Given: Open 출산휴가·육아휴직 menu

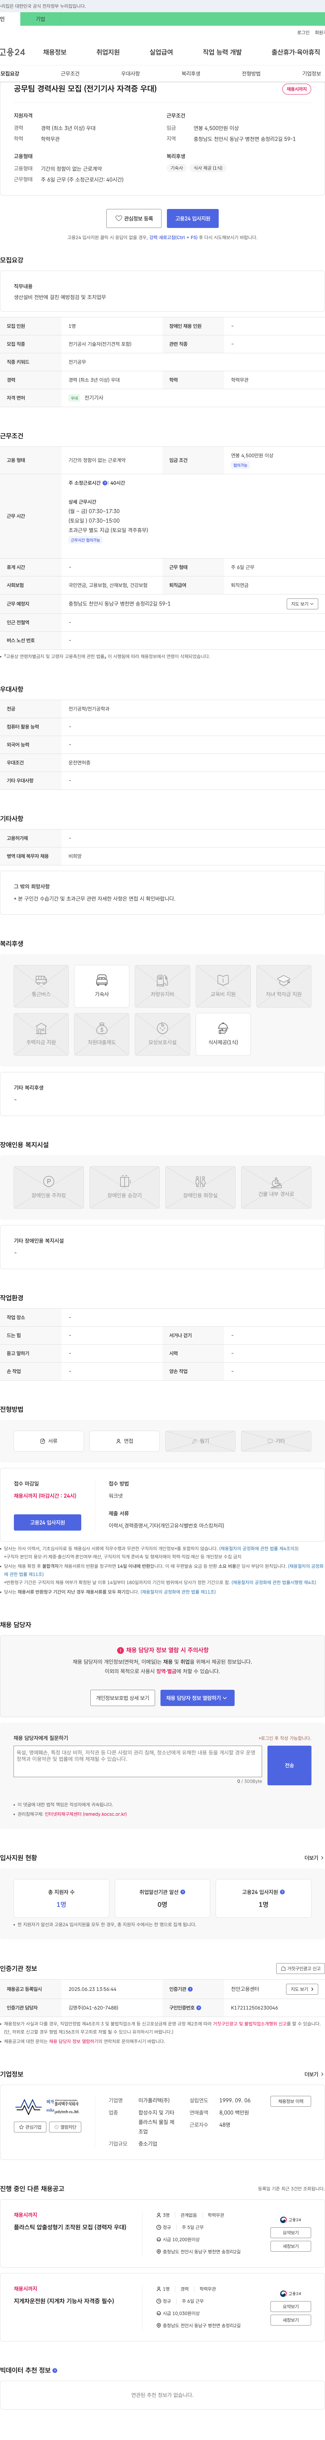Looking at the screenshot, I should pyautogui.click(x=296, y=52).
